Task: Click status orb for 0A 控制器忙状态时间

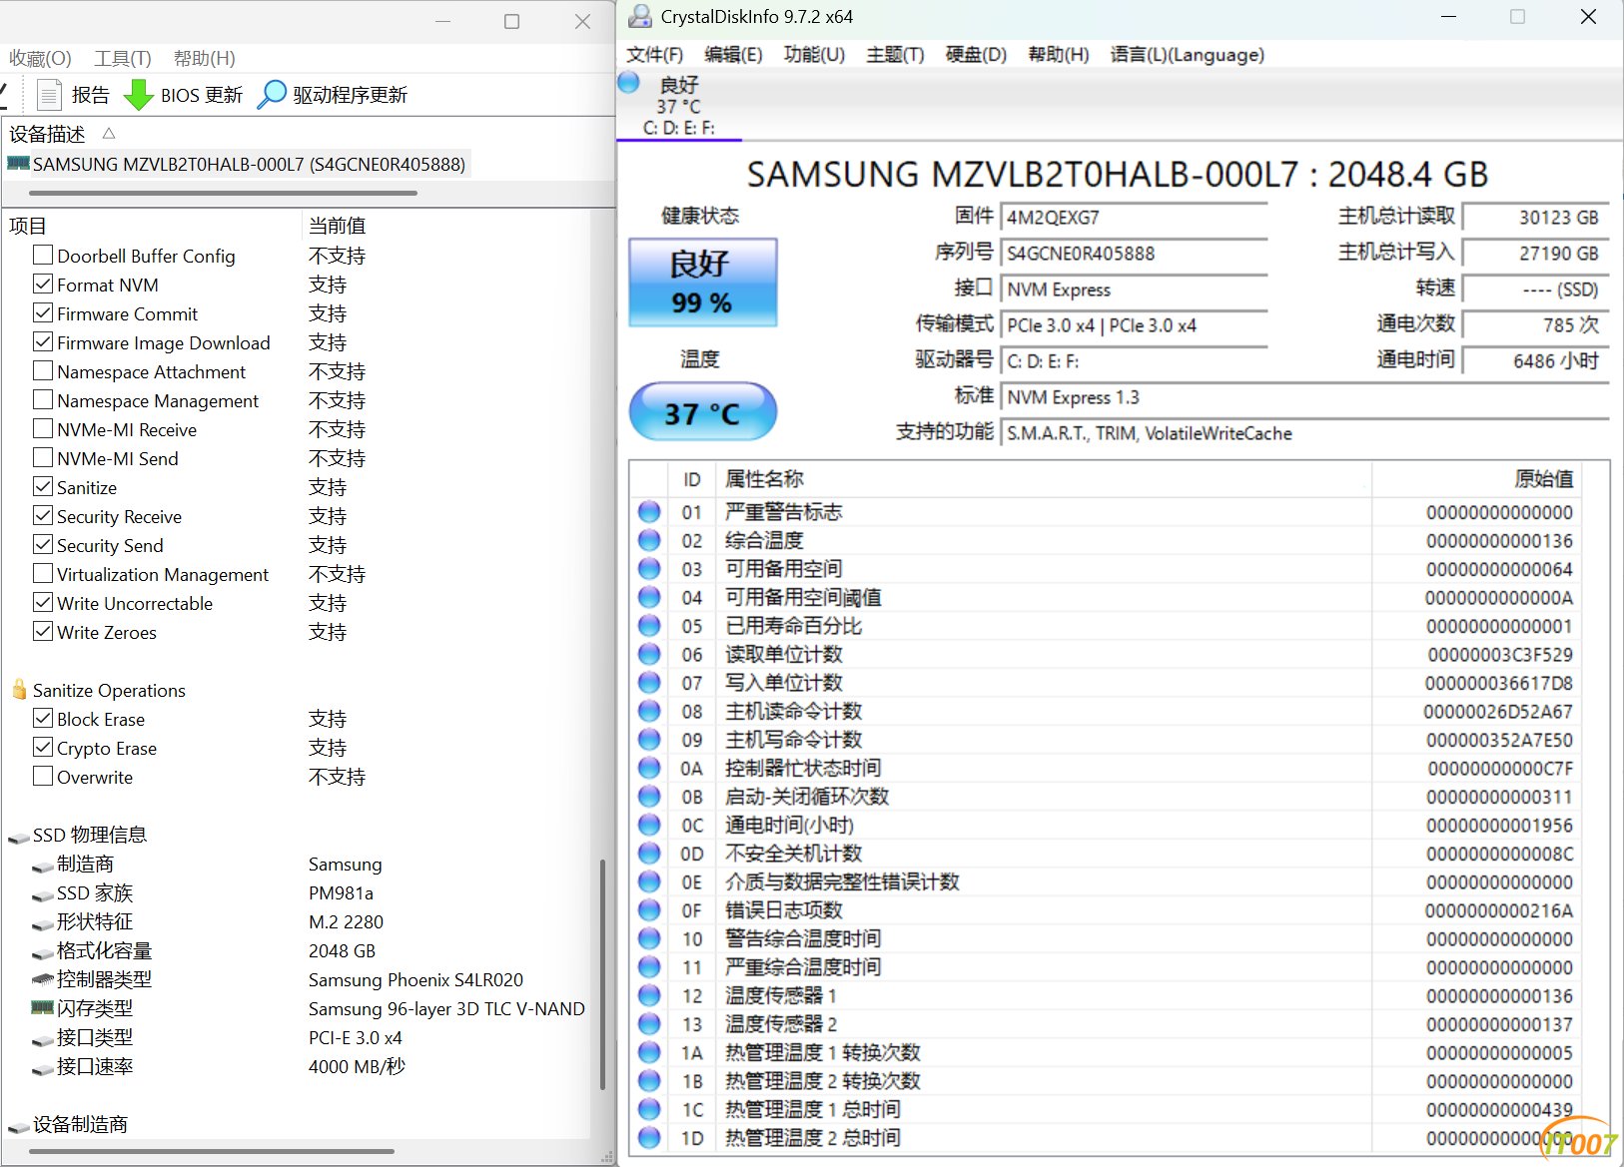Action: (x=649, y=768)
